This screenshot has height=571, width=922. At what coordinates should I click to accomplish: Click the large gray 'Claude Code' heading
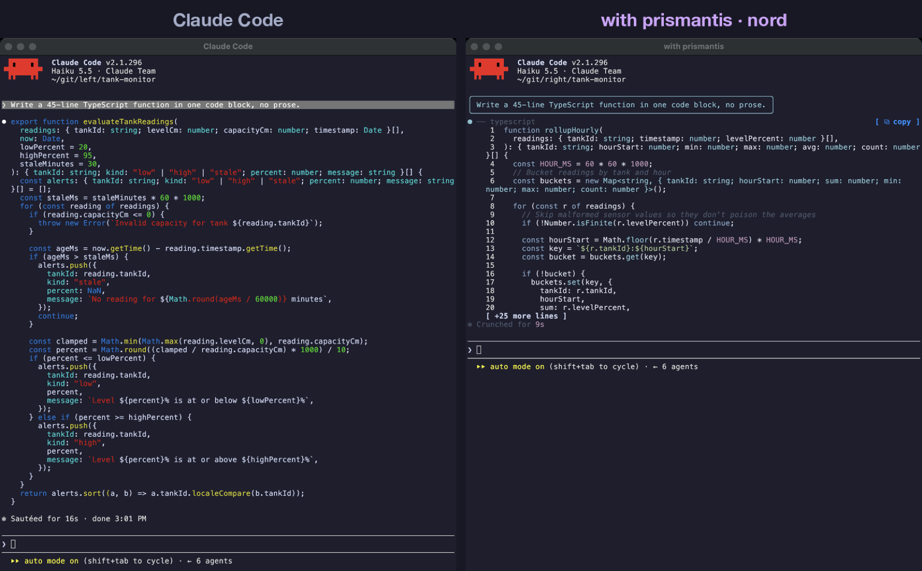coord(228,20)
